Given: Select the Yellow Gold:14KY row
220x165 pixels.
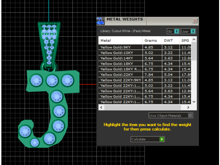Looking at the screenshot, I should point(145,58).
